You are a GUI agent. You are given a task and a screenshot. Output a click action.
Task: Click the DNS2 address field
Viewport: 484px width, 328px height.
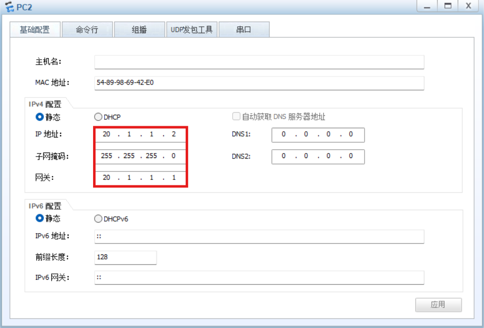318,157
